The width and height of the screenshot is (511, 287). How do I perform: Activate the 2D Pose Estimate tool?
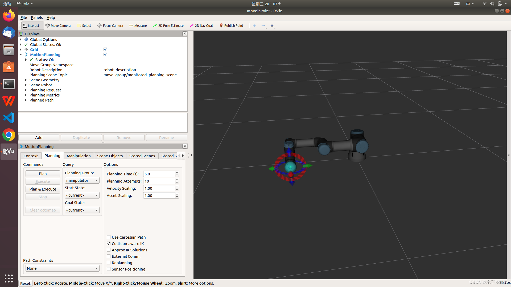point(168,26)
